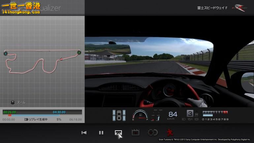
Task: Click the red running man exit icon
Action: (x=170, y=132)
